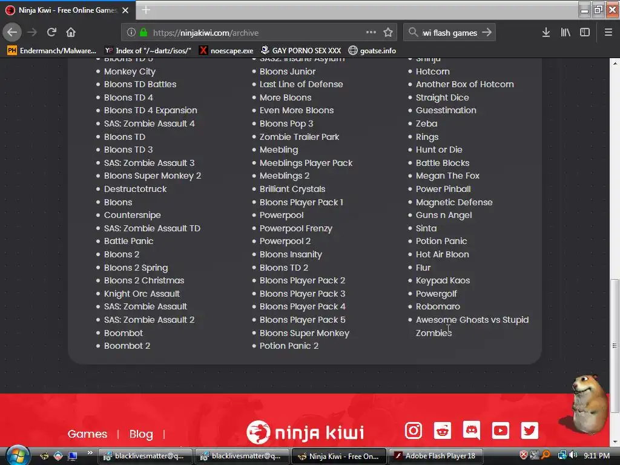Open Bloons TD Battles game link
Viewport: 620px width, 465px height.
click(140, 84)
